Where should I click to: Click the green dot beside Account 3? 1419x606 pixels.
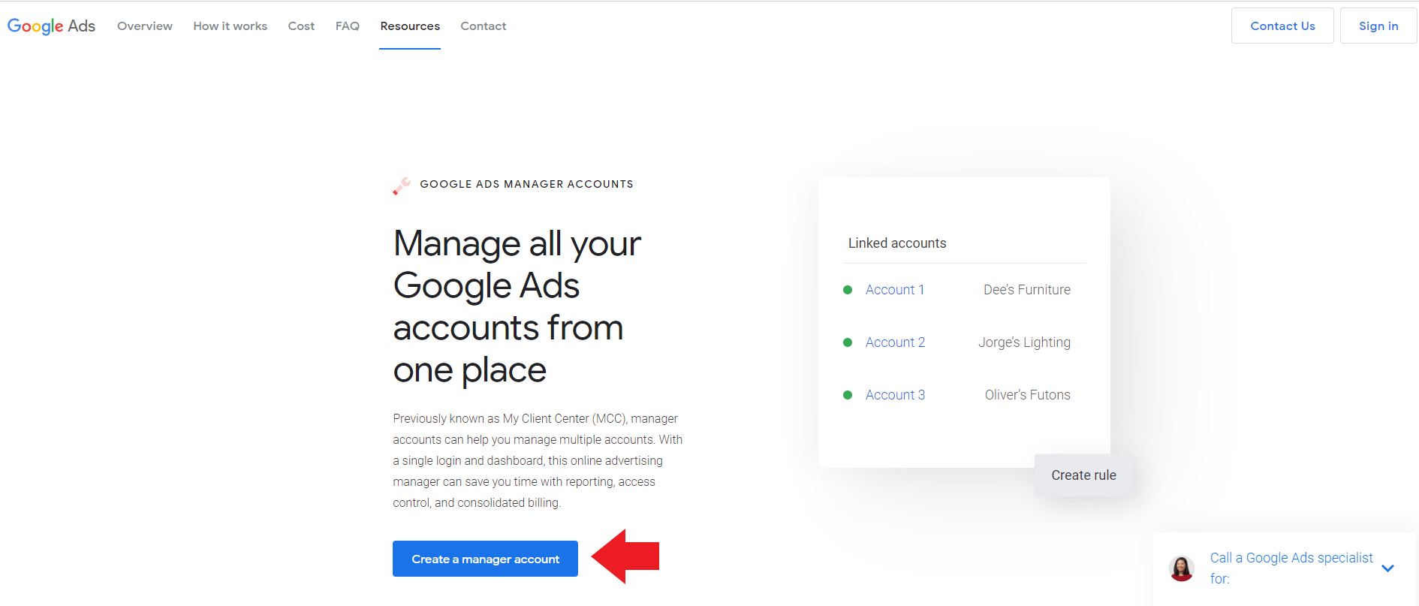(x=848, y=395)
